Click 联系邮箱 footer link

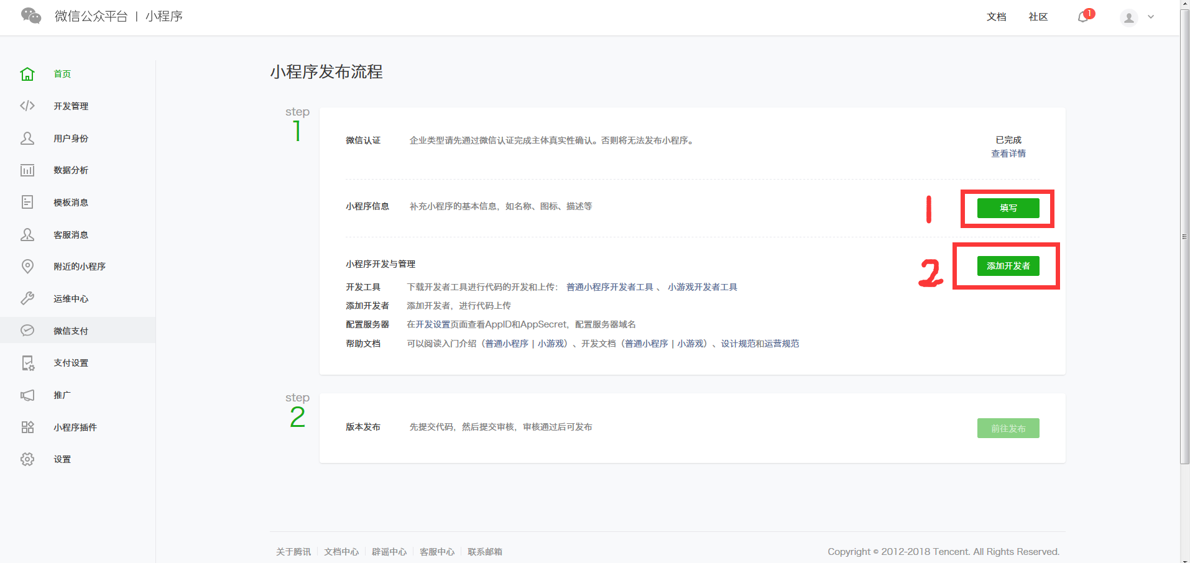tap(485, 552)
